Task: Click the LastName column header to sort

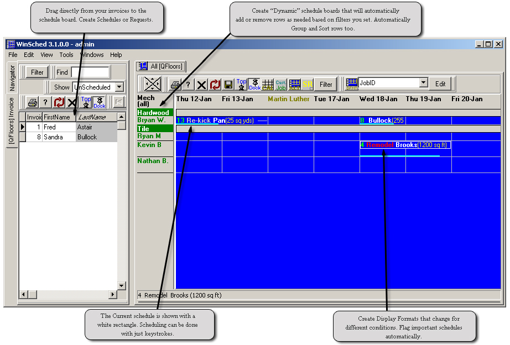Action: pyautogui.click(x=95, y=117)
